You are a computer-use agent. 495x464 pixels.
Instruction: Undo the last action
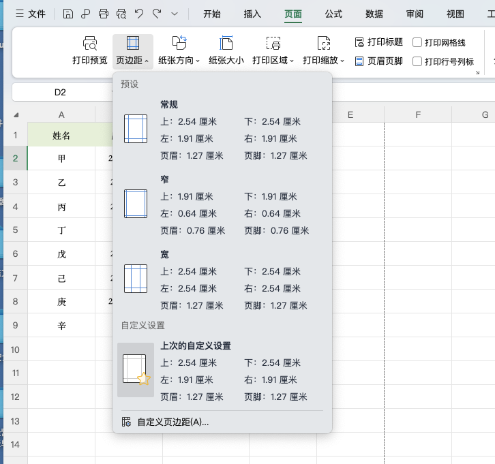(x=139, y=14)
